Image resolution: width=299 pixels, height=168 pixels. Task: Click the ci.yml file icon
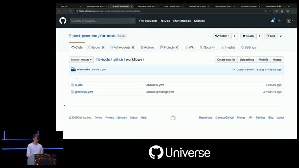[x=72, y=85]
